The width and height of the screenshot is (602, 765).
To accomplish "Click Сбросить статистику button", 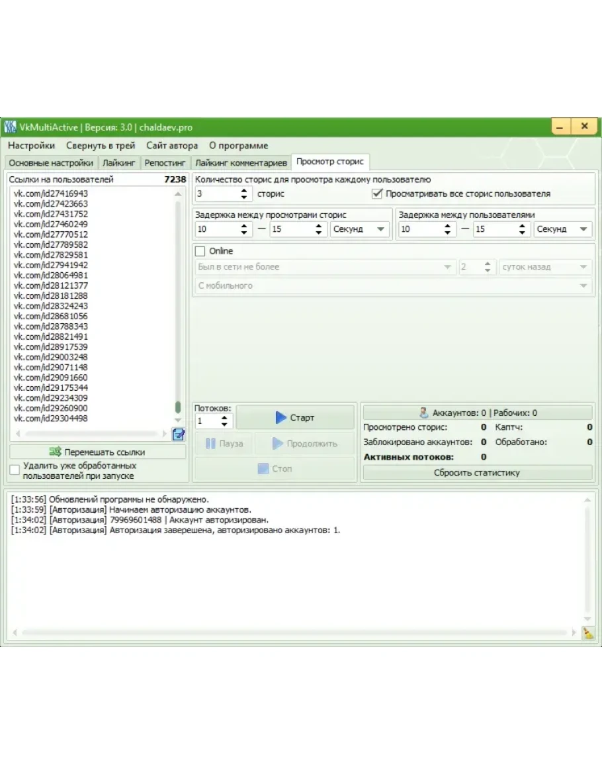I will click(x=477, y=473).
